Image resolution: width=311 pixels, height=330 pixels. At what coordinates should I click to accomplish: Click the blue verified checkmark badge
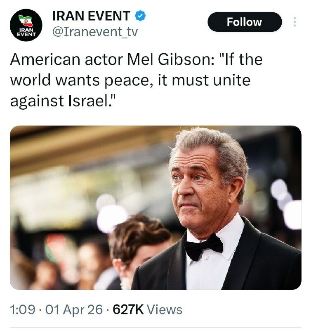(141, 16)
